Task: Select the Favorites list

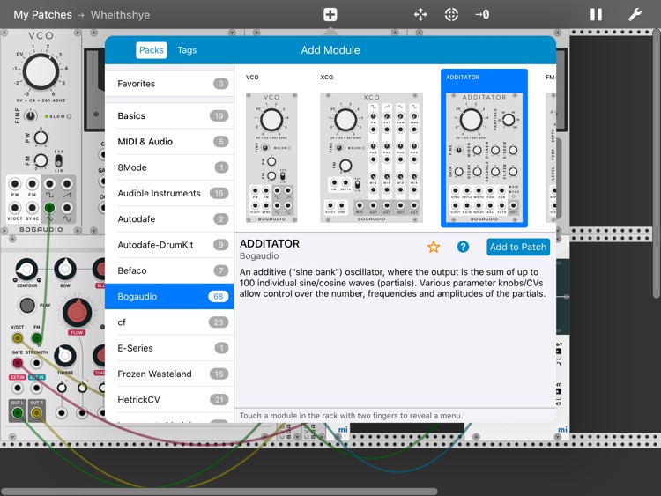Action: (169, 84)
